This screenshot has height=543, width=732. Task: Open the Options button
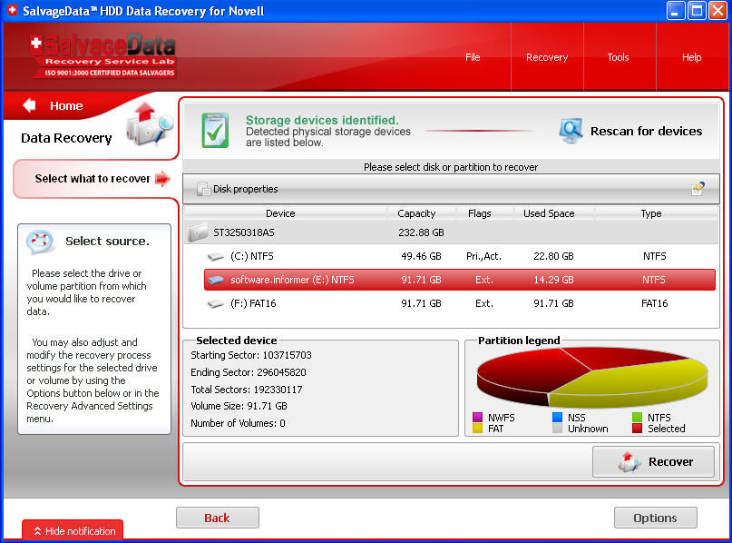point(656,518)
